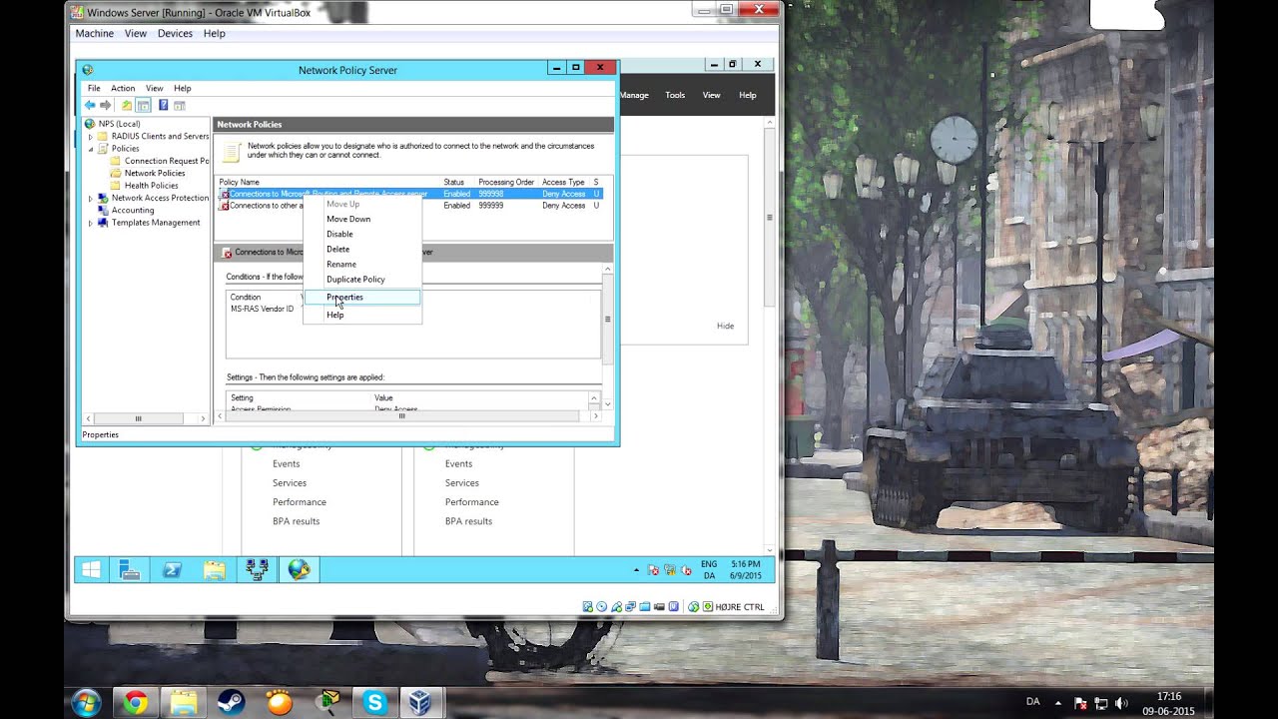1278x719 pixels.
Task: Open Steam from host taskbar
Action: (232, 703)
